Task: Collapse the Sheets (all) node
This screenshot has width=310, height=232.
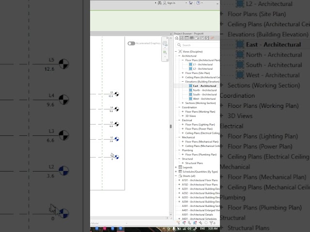Action: [x=176, y=176]
